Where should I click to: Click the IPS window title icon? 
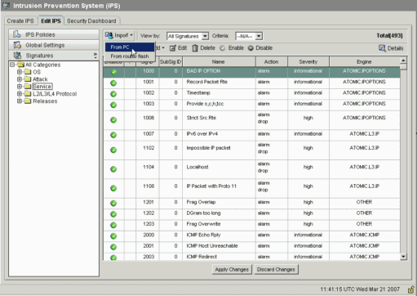coord(7,5)
